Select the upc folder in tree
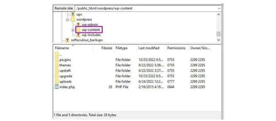Image resolution: width=276 pixels, height=121 pixels. [79, 14]
